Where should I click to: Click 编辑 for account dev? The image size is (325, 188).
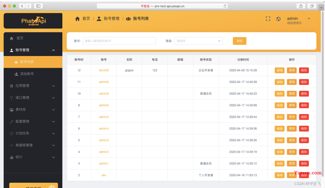pos(279,175)
